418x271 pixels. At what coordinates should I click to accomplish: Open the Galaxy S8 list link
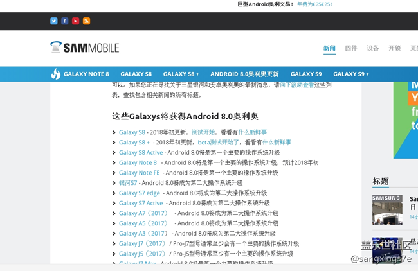pyautogui.click(x=132, y=132)
